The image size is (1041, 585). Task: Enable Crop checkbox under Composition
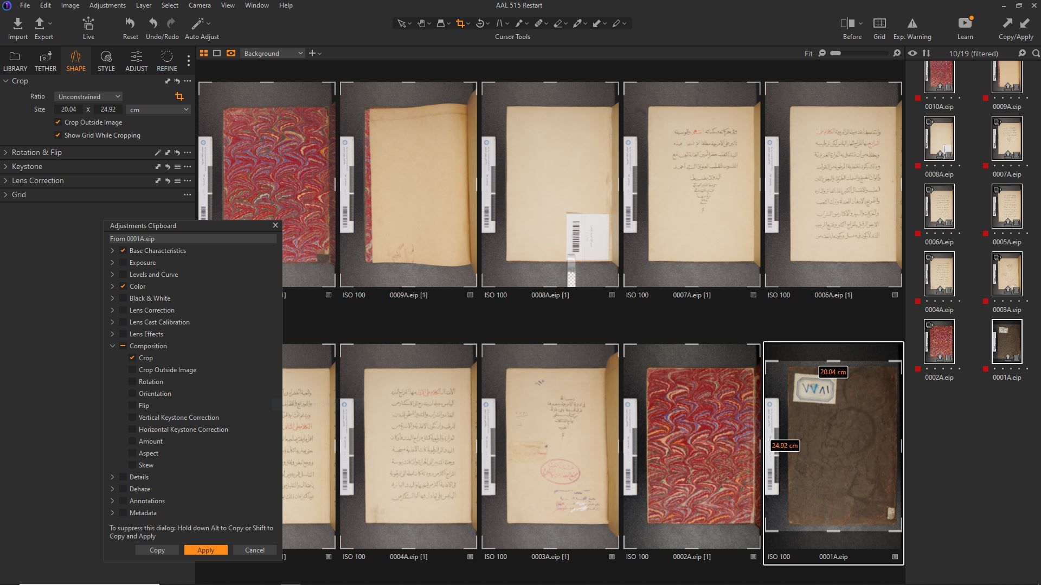[x=132, y=357]
